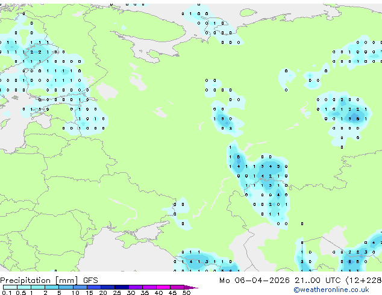The width and height of the screenshot is (382, 295).
Task: Click the "40" legend scale label
Action: (158, 293)
